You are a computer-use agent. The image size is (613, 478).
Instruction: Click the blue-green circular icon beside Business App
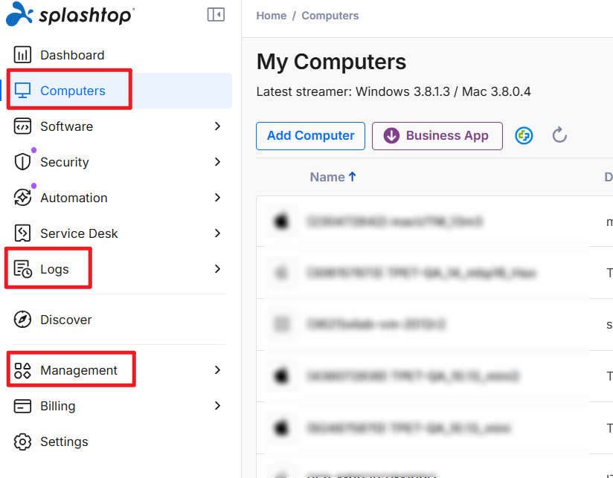(x=524, y=135)
